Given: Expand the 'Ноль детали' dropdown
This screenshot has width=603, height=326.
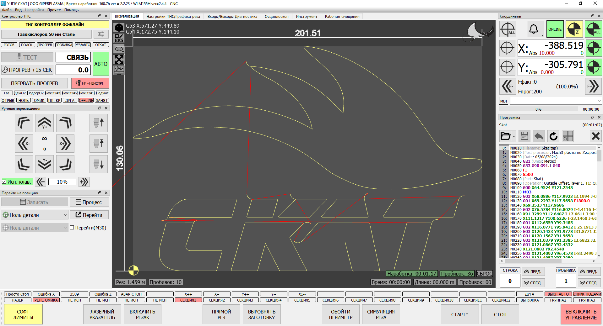Looking at the screenshot, I should (66, 215).
